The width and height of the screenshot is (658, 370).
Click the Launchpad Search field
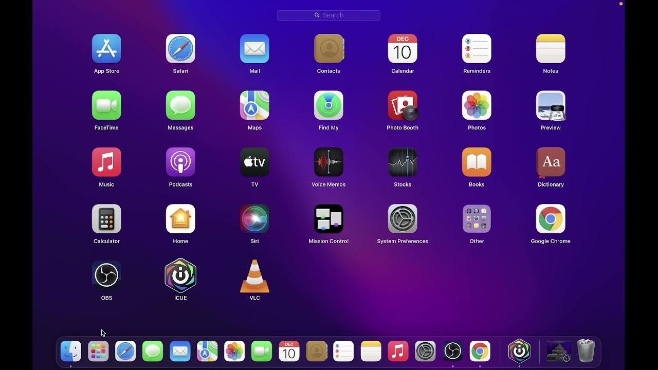(x=328, y=15)
